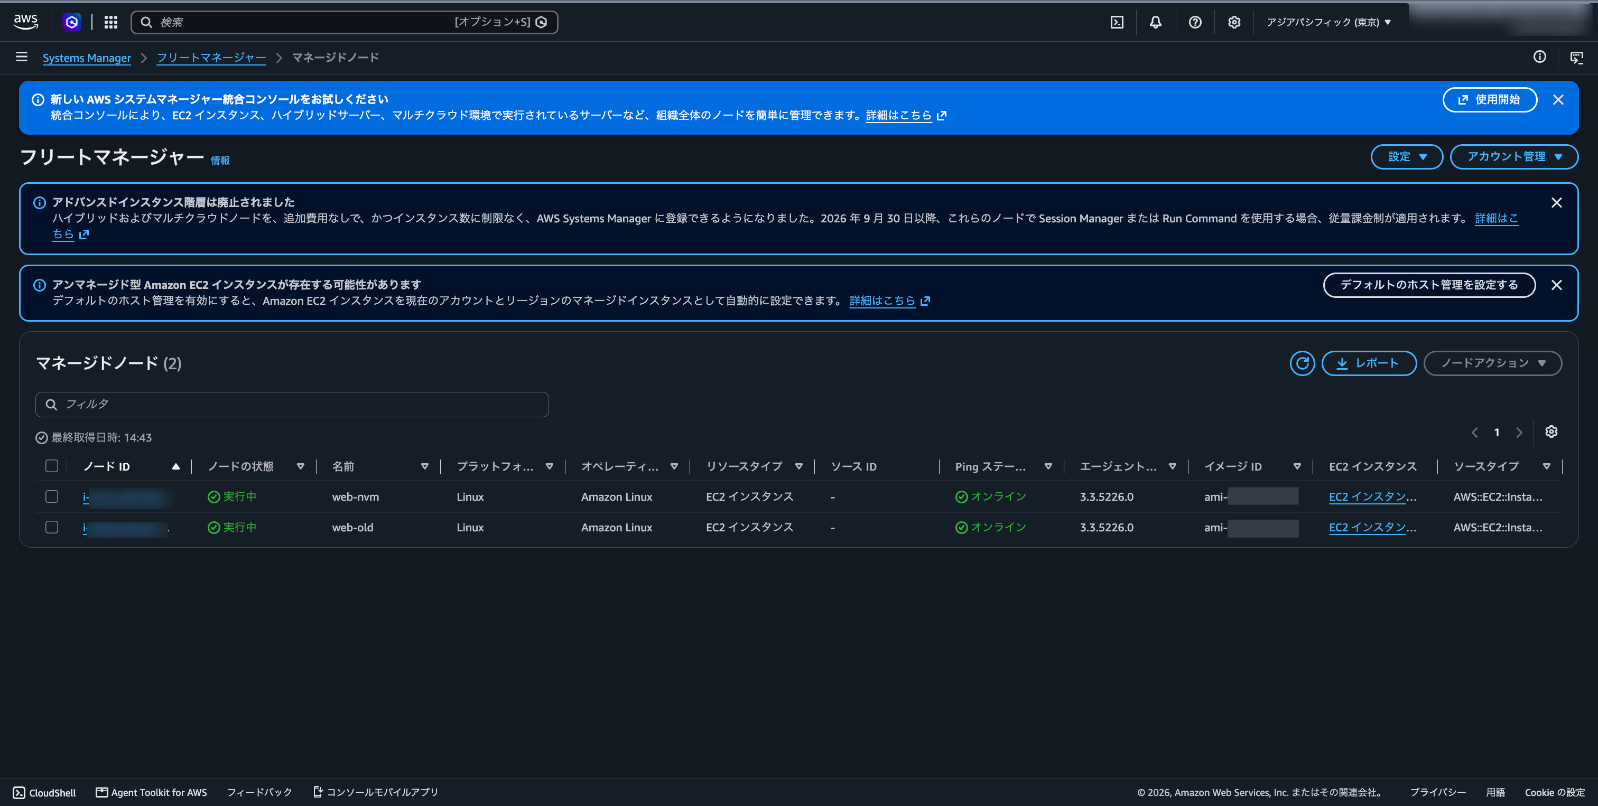Click web-old name cell
This screenshot has height=806, width=1598.
[352, 528]
